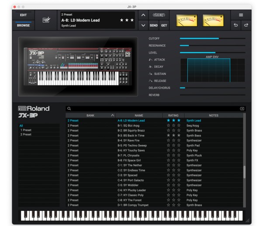This screenshot has height=226, width=262.
Task: Click the A-8: LD Modern Lead patch name display
Action: click(x=80, y=20)
